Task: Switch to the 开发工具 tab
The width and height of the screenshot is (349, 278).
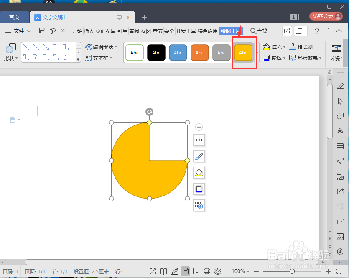Action: [x=186, y=31]
